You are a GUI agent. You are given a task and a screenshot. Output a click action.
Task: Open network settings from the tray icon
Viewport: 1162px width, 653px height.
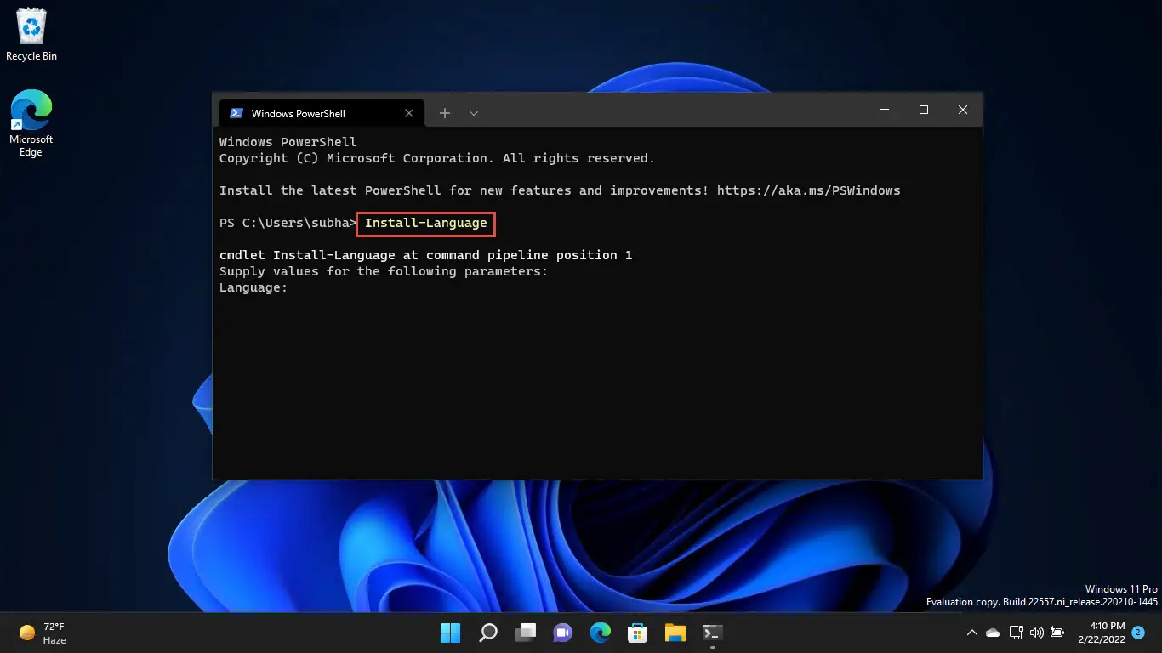point(1016,633)
